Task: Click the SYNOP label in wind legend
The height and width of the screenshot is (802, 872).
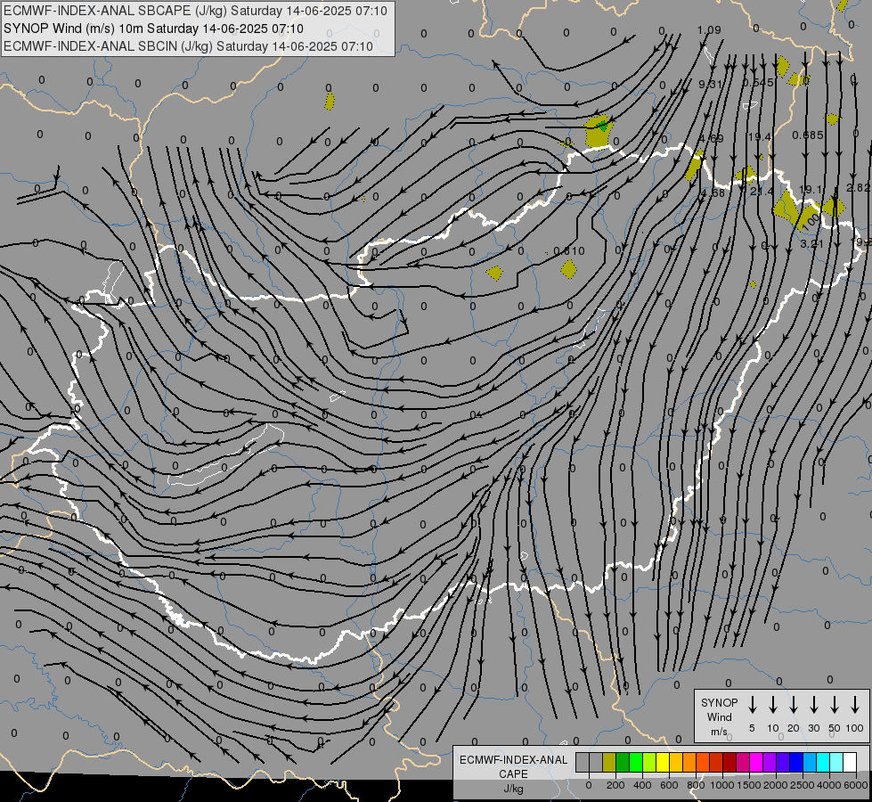Action: [x=719, y=702]
